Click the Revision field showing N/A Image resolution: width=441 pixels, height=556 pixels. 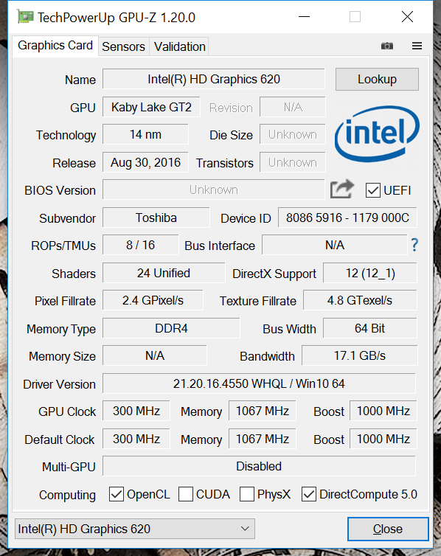[293, 107]
